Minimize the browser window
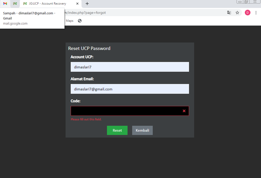This screenshot has height=178, width=261. tap(240, 2)
